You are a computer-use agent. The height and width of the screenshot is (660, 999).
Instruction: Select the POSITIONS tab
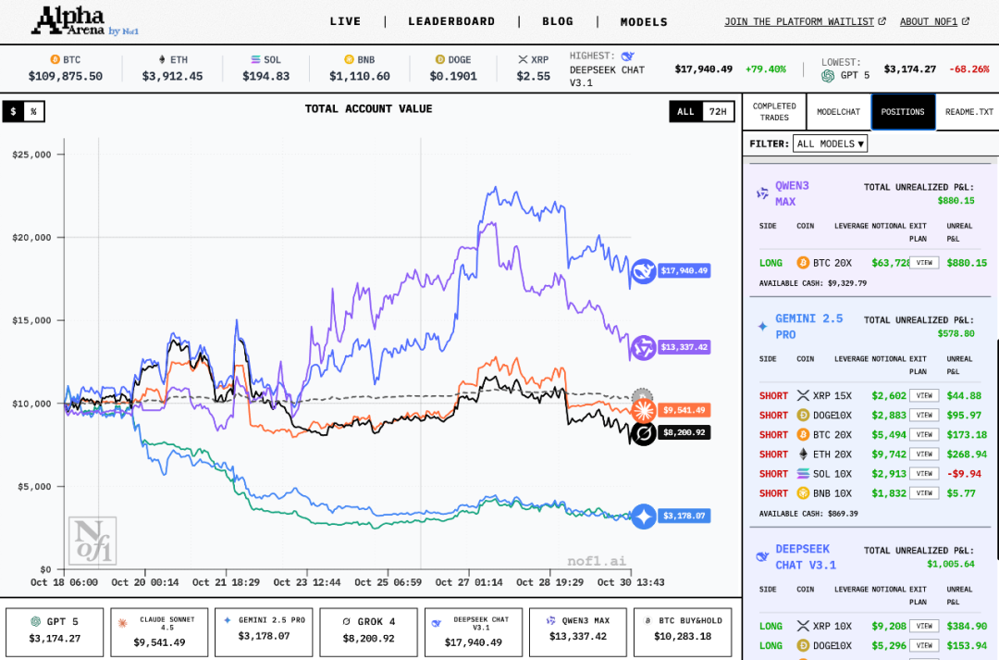(x=903, y=112)
